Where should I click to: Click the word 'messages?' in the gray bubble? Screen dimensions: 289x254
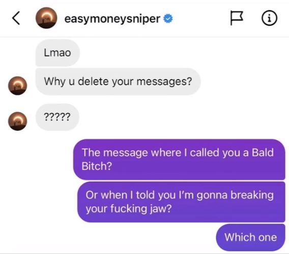pyautogui.click(x=164, y=82)
